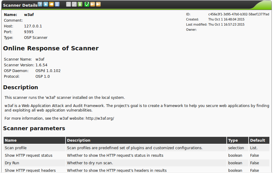Click 'boolean' type in Show HTTP request status row
This screenshot has width=273, height=173.
pyautogui.click(x=235, y=155)
